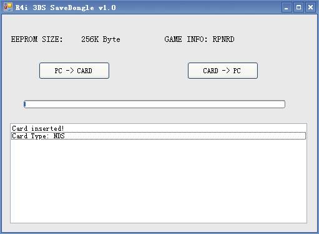Minimize the R4i 3DS SaveDongle window
The width and height of the screenshot is (319, 234).
(x=287, y=8)
